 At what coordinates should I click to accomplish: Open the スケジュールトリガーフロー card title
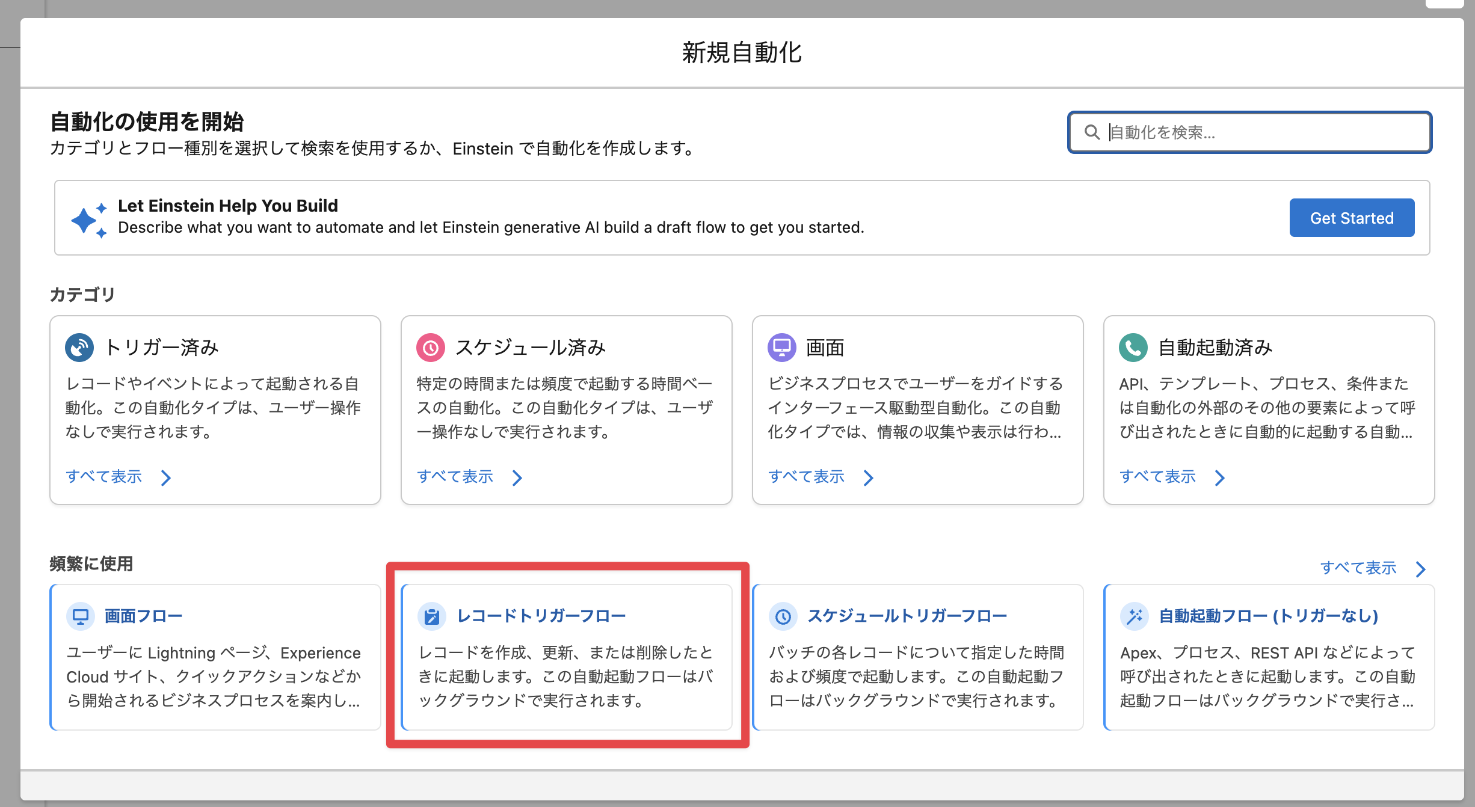[x=907, y=616]
